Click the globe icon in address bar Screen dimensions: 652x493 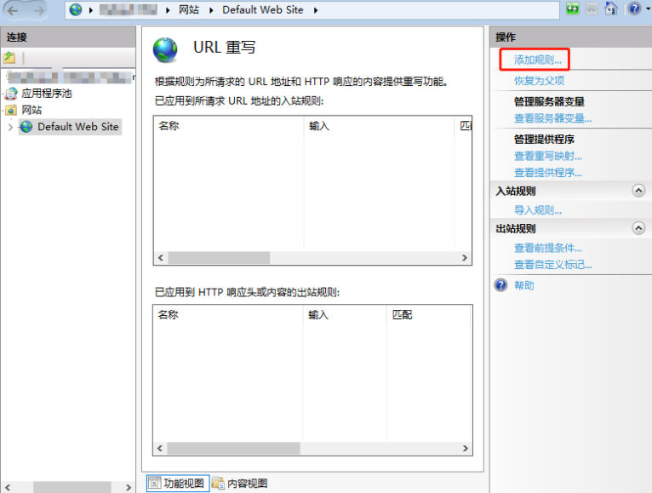click(x=77, y=10)
